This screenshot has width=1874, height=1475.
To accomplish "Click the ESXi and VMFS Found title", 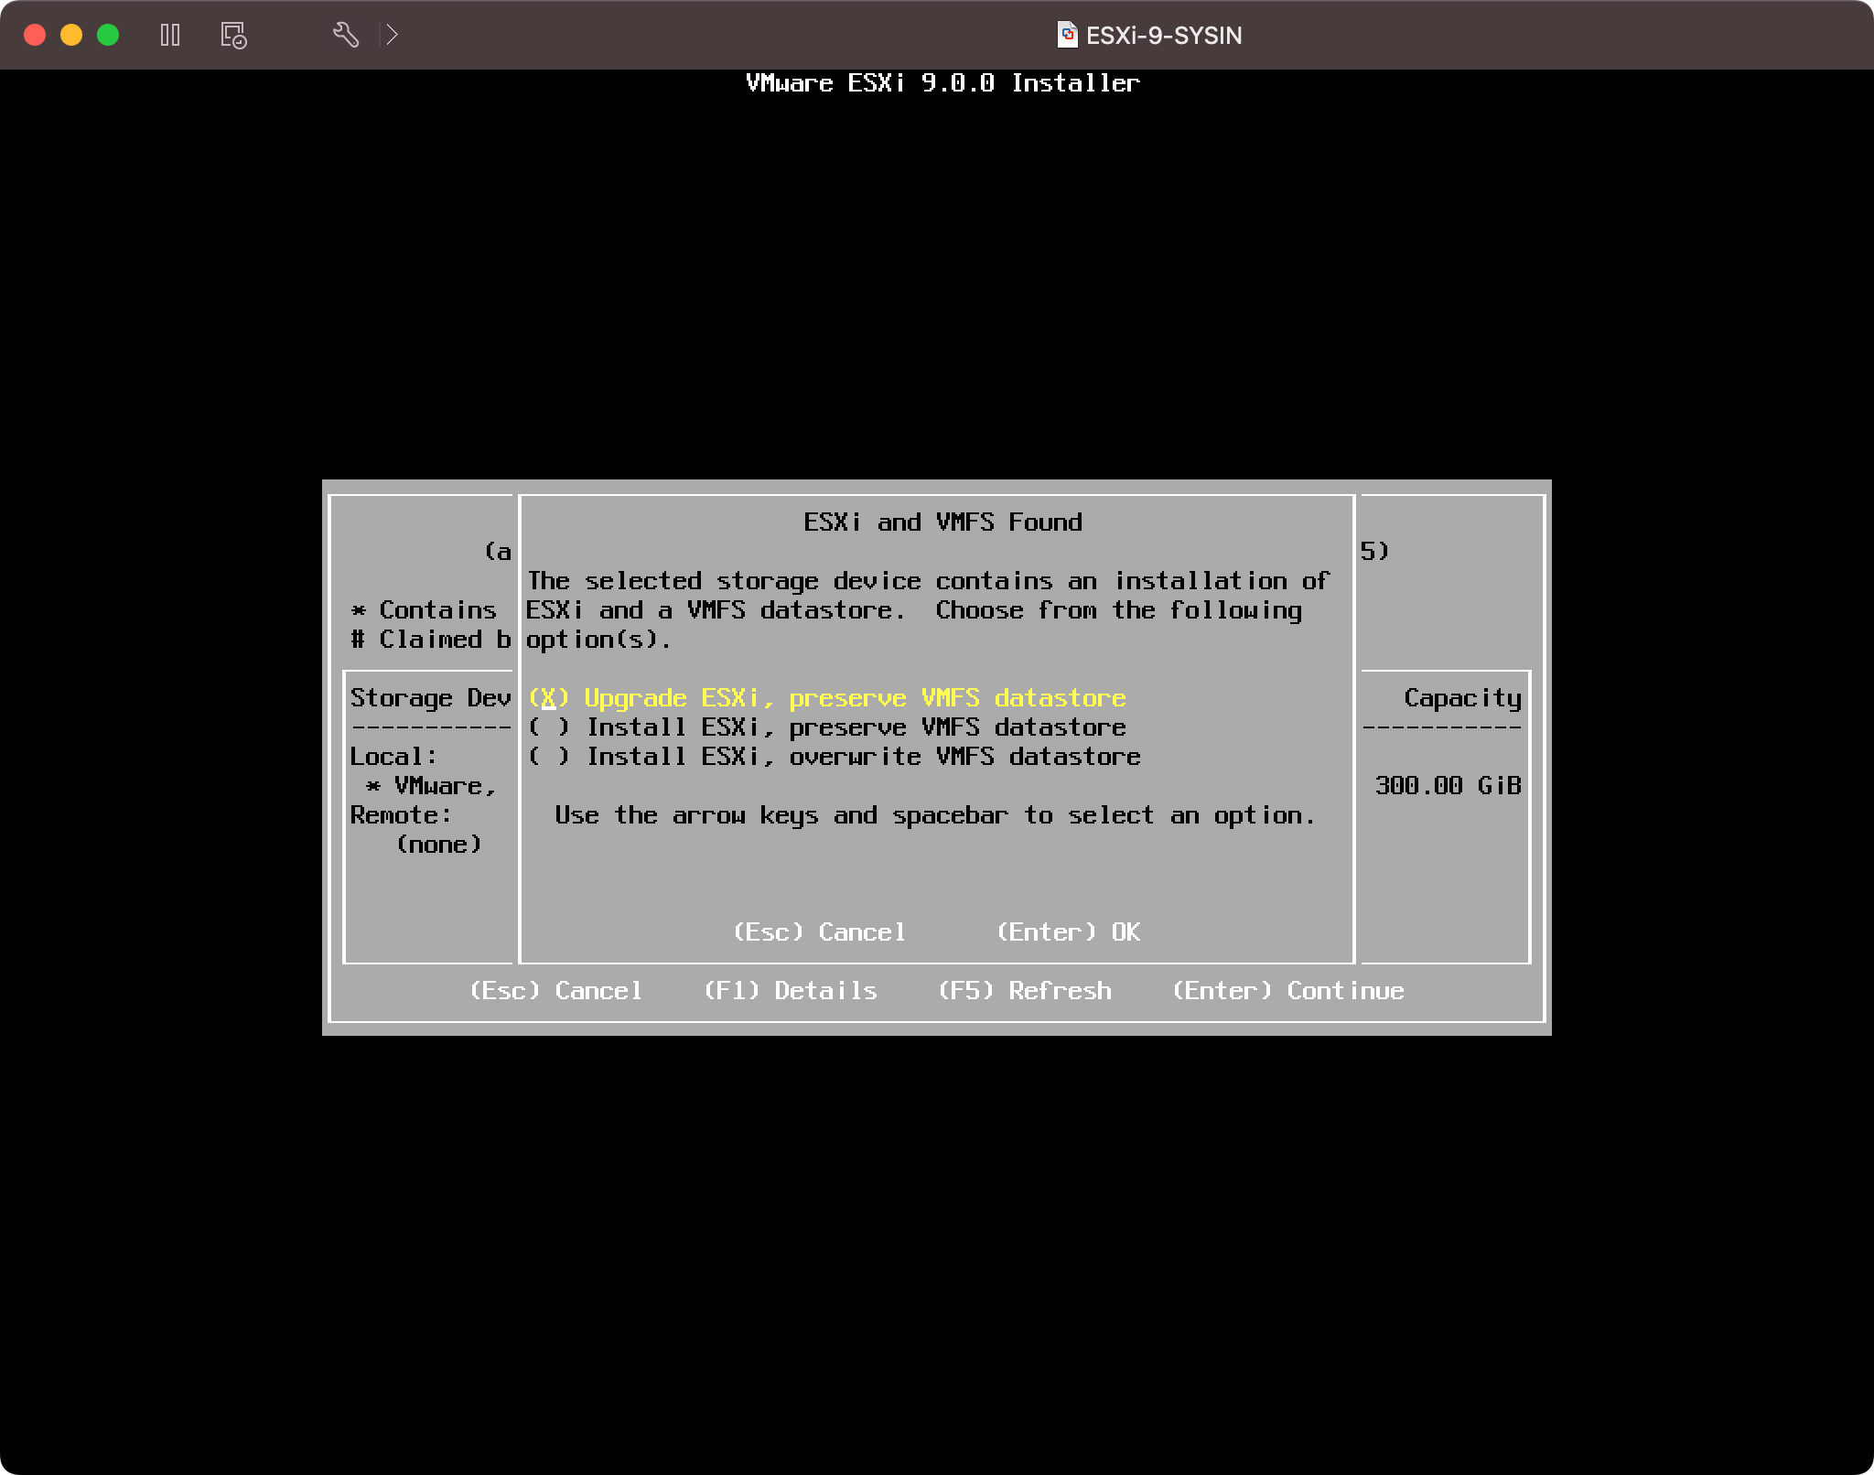I will pos(942,522).
